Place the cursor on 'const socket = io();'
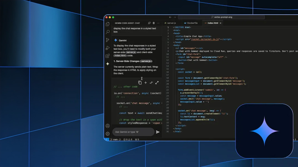The width and height of the screenshot is (298, 167). pos(190,72)
